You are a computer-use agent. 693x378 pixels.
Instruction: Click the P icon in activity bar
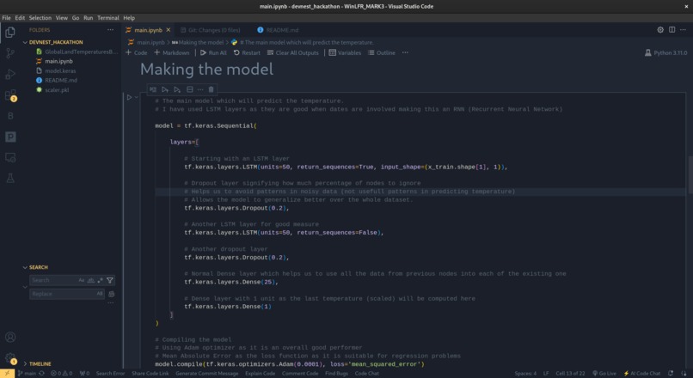(10, 137)
